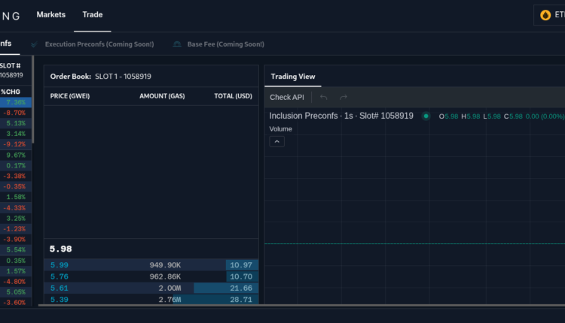Select the Trading View tab
Image resolution: width=565 pixels, height=323 pixels.
click(293, 76)
